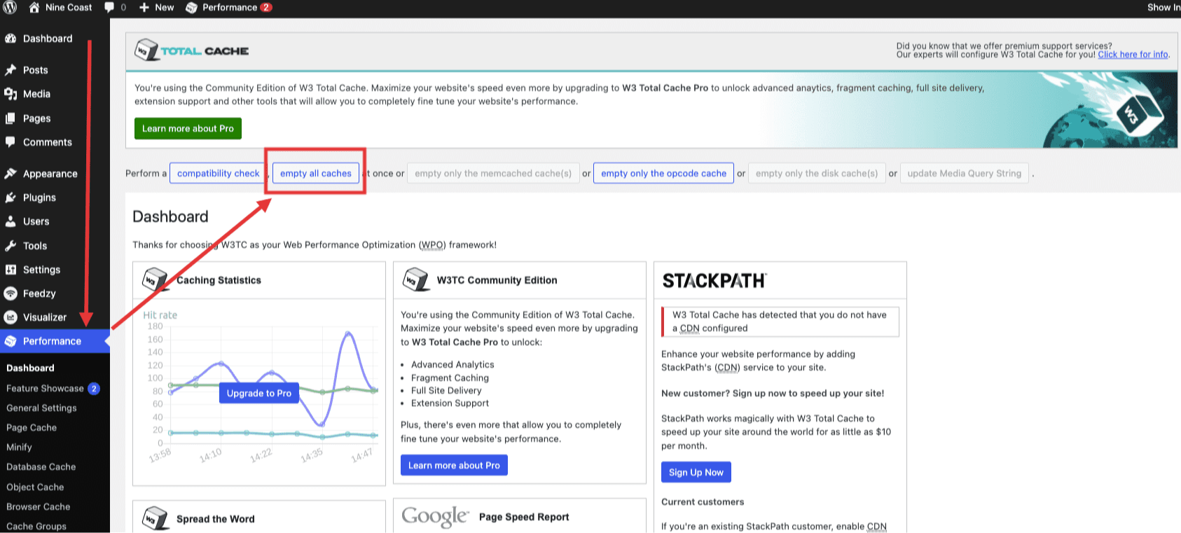Click empty only the opcode cache
Screen dimensions: 1181x533
point(663,173)
